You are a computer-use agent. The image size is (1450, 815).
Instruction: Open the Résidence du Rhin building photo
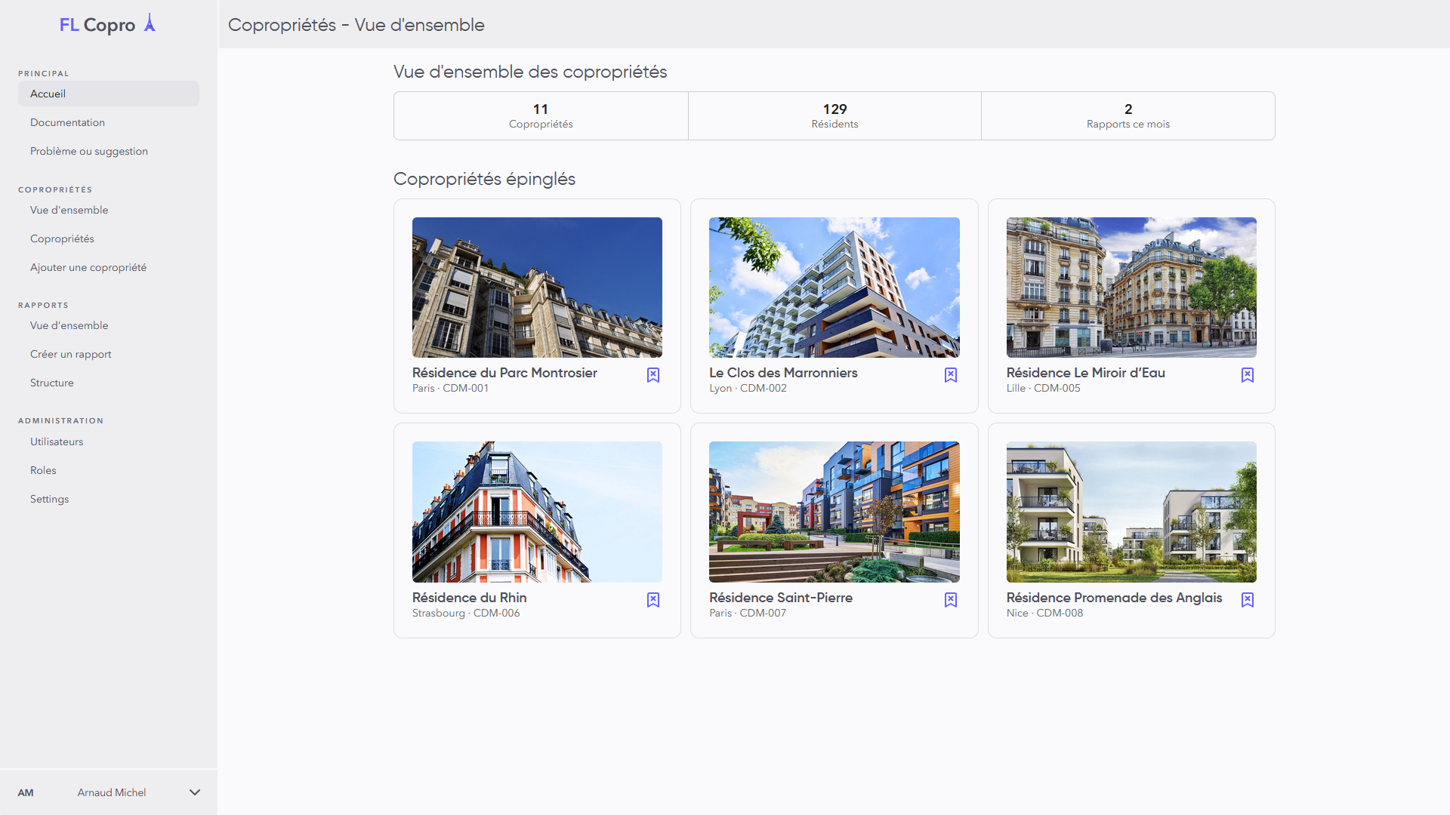tap(537, 512)
